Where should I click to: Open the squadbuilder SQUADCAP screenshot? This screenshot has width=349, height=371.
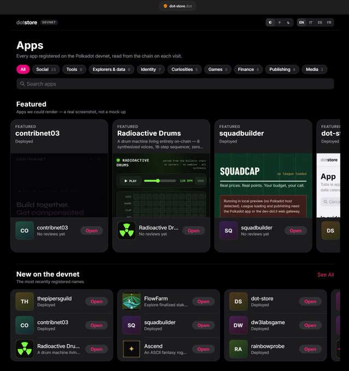pos(263,185)
